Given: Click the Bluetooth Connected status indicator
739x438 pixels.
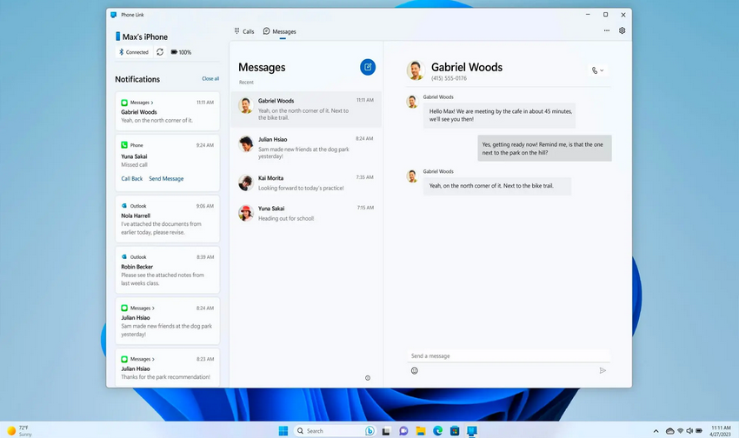Looking at the screenshot, I should point(134,52).
